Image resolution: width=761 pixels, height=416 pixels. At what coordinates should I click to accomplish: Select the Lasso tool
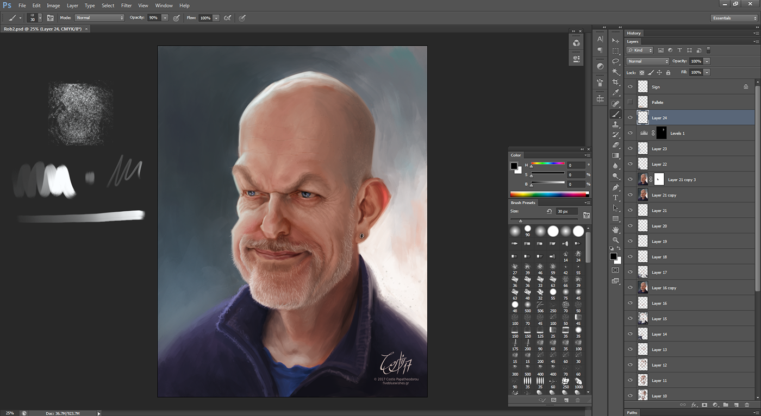coord(615,61)
